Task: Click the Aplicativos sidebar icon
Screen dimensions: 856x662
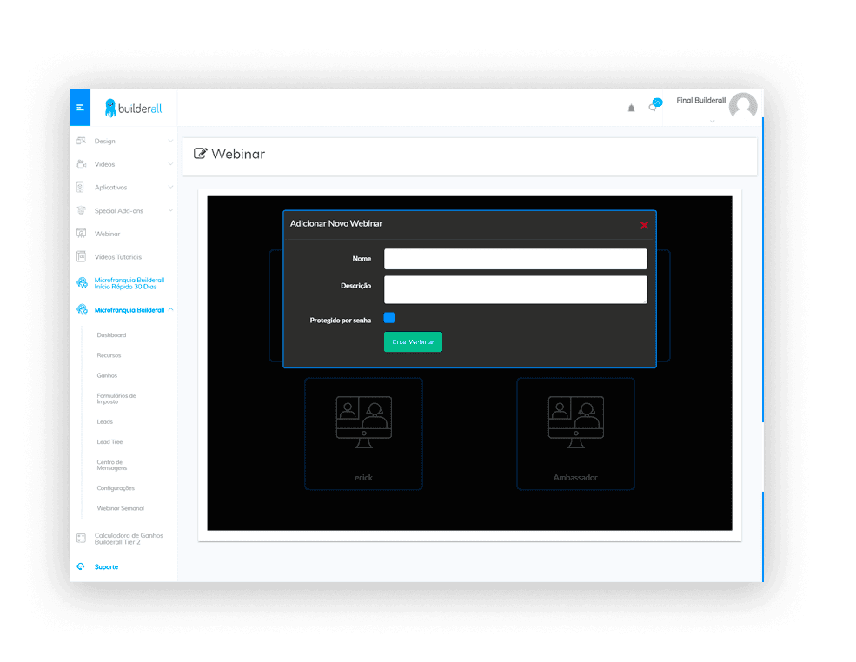Action: [x=80, y=187]
